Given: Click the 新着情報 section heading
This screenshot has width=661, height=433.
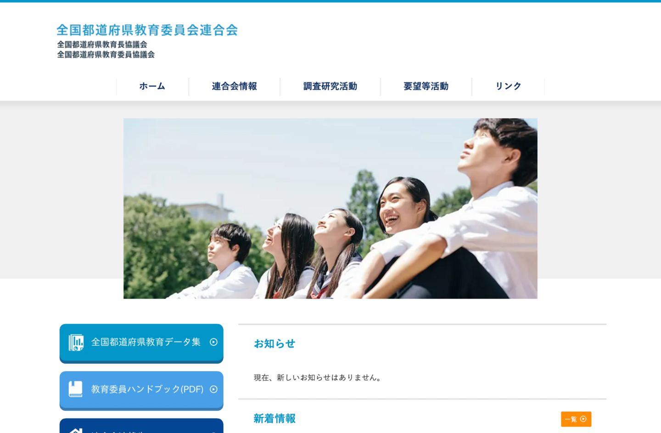Looking at the screenshot, I should [274, 418].
